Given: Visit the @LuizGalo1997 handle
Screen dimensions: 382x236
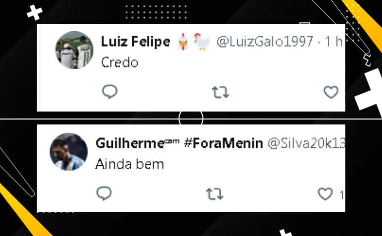Looking at the screenshot, I should coord(265,41).
